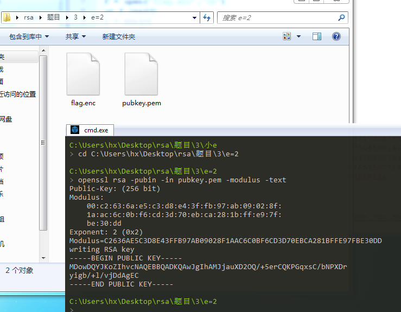This screenshot has width=401, height=312.
Task: Click the navigation pane scrollbar thumb
Action: [x=43, y=143]
